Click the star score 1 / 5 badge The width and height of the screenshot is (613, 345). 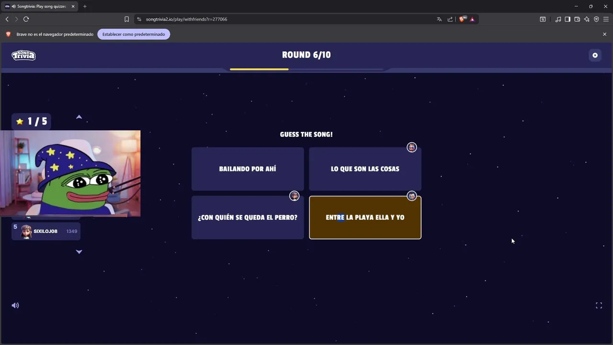(32, 121)
